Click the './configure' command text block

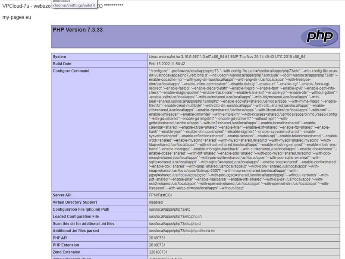click(x=244, y=129)
